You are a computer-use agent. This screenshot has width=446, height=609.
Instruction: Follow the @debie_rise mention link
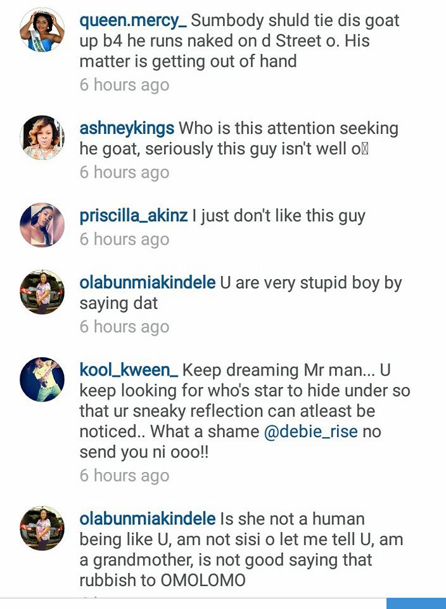coord(311,432)
